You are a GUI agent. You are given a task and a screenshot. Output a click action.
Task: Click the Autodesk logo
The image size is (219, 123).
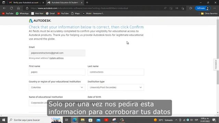pos(40,20)
